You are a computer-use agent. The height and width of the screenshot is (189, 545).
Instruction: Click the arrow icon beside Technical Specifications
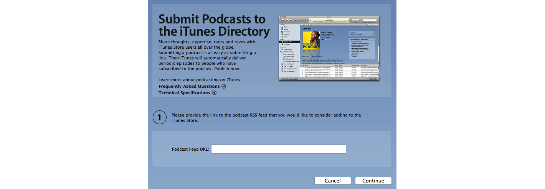(214, 93)
